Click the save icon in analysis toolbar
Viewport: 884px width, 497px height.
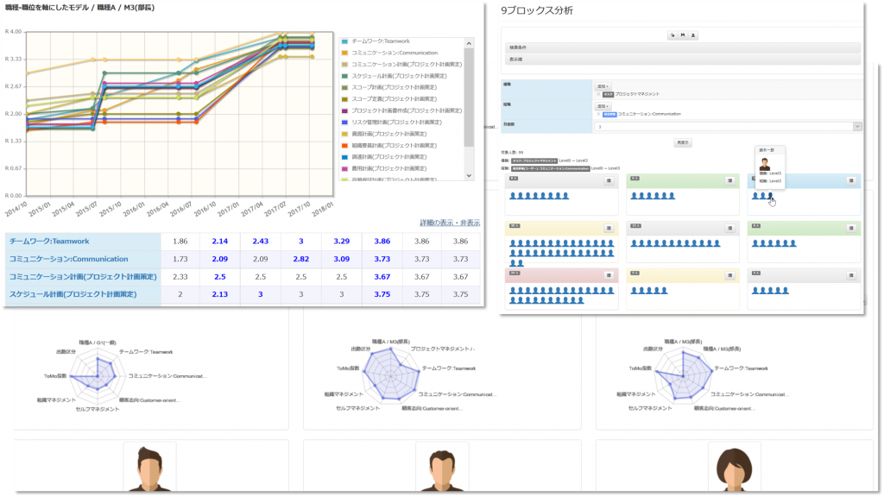coord(683,35)
